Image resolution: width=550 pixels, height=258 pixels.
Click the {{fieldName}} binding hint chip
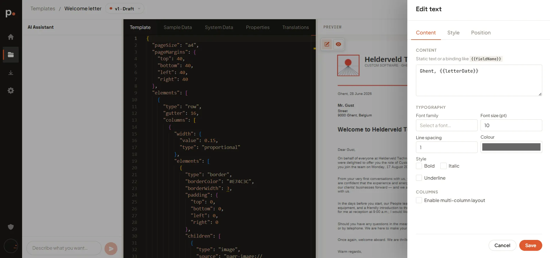pyautogui.click(x=486, y=59)
